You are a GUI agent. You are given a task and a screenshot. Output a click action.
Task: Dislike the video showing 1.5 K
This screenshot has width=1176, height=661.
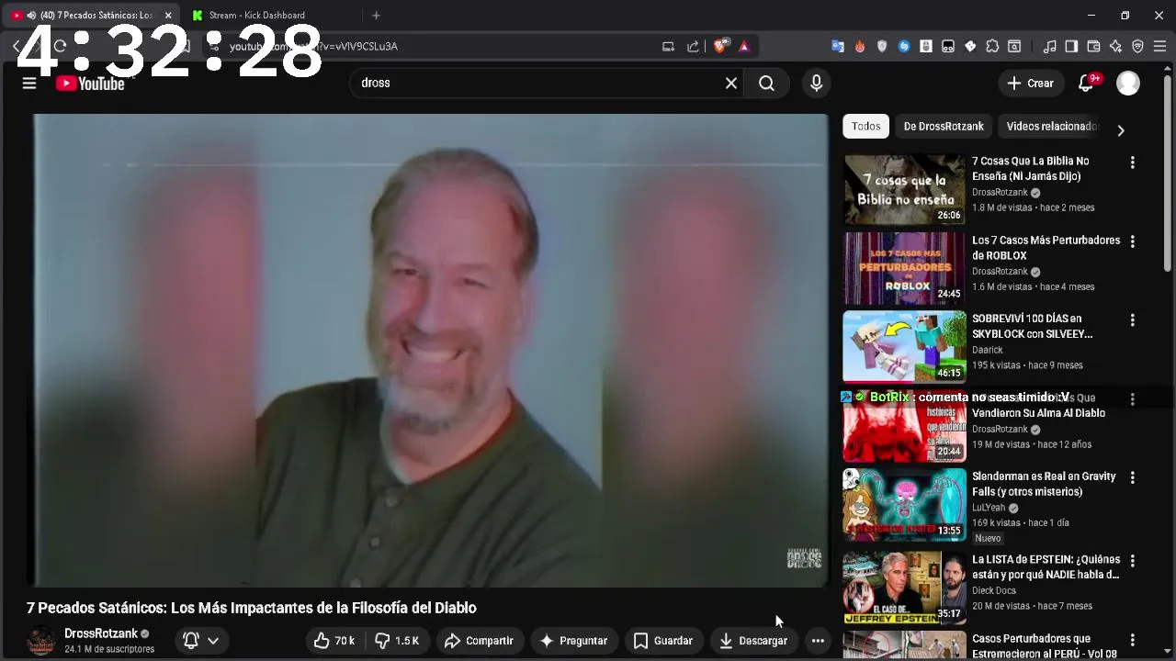[x=397, y=641]
